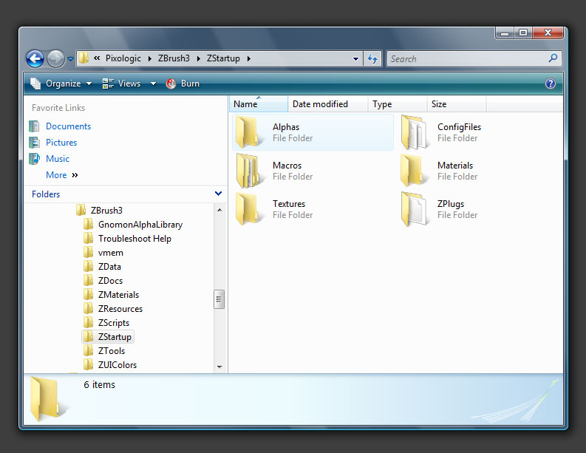The image size is (586, 453).
Task: Collapse the Folders pane chevron
Action: [218, 194]
